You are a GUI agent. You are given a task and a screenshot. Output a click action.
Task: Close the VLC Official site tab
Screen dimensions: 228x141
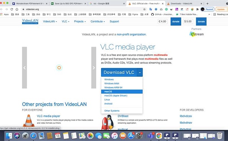click(x=163, y=3)
